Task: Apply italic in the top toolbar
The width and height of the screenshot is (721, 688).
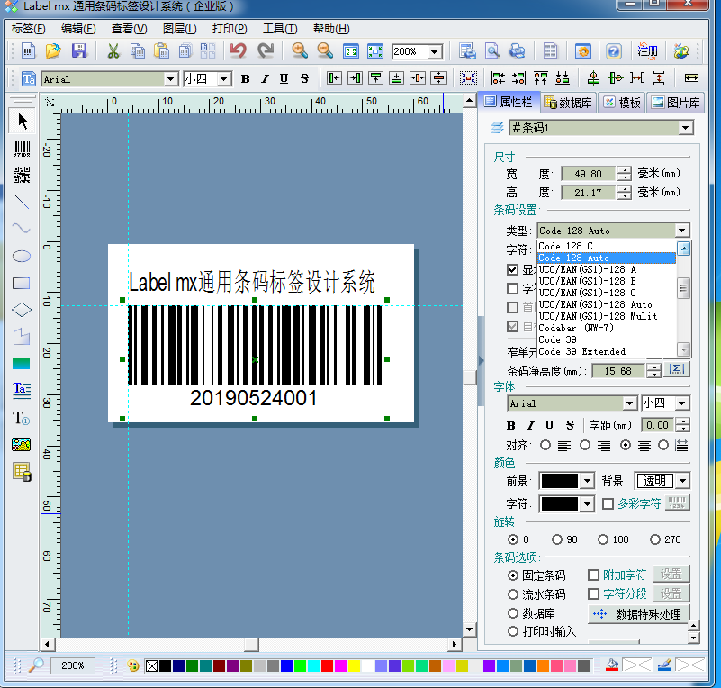Action: pyautogui.click(x=265, y=78)
